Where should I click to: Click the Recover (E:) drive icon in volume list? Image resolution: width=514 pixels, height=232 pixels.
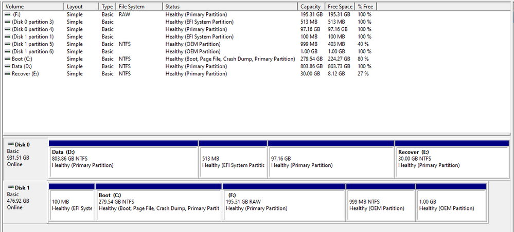coord(7,74)
